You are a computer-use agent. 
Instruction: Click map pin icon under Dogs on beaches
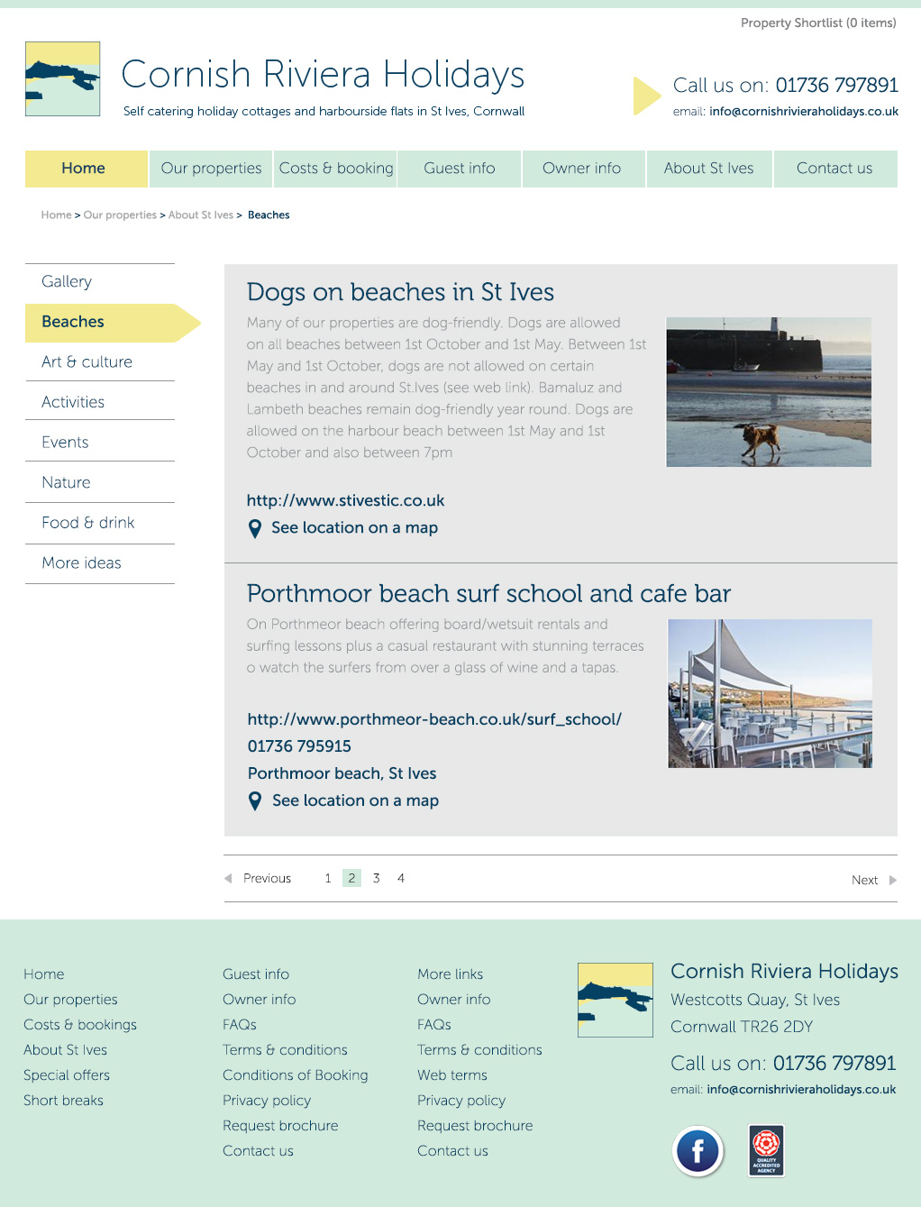(x=255, y=529)
